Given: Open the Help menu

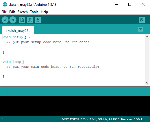Looking at the screenshot, I should (44, 12).
